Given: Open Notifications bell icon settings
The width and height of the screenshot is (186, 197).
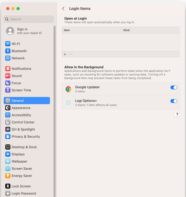Looking at the screenshot, I should 8,69.
